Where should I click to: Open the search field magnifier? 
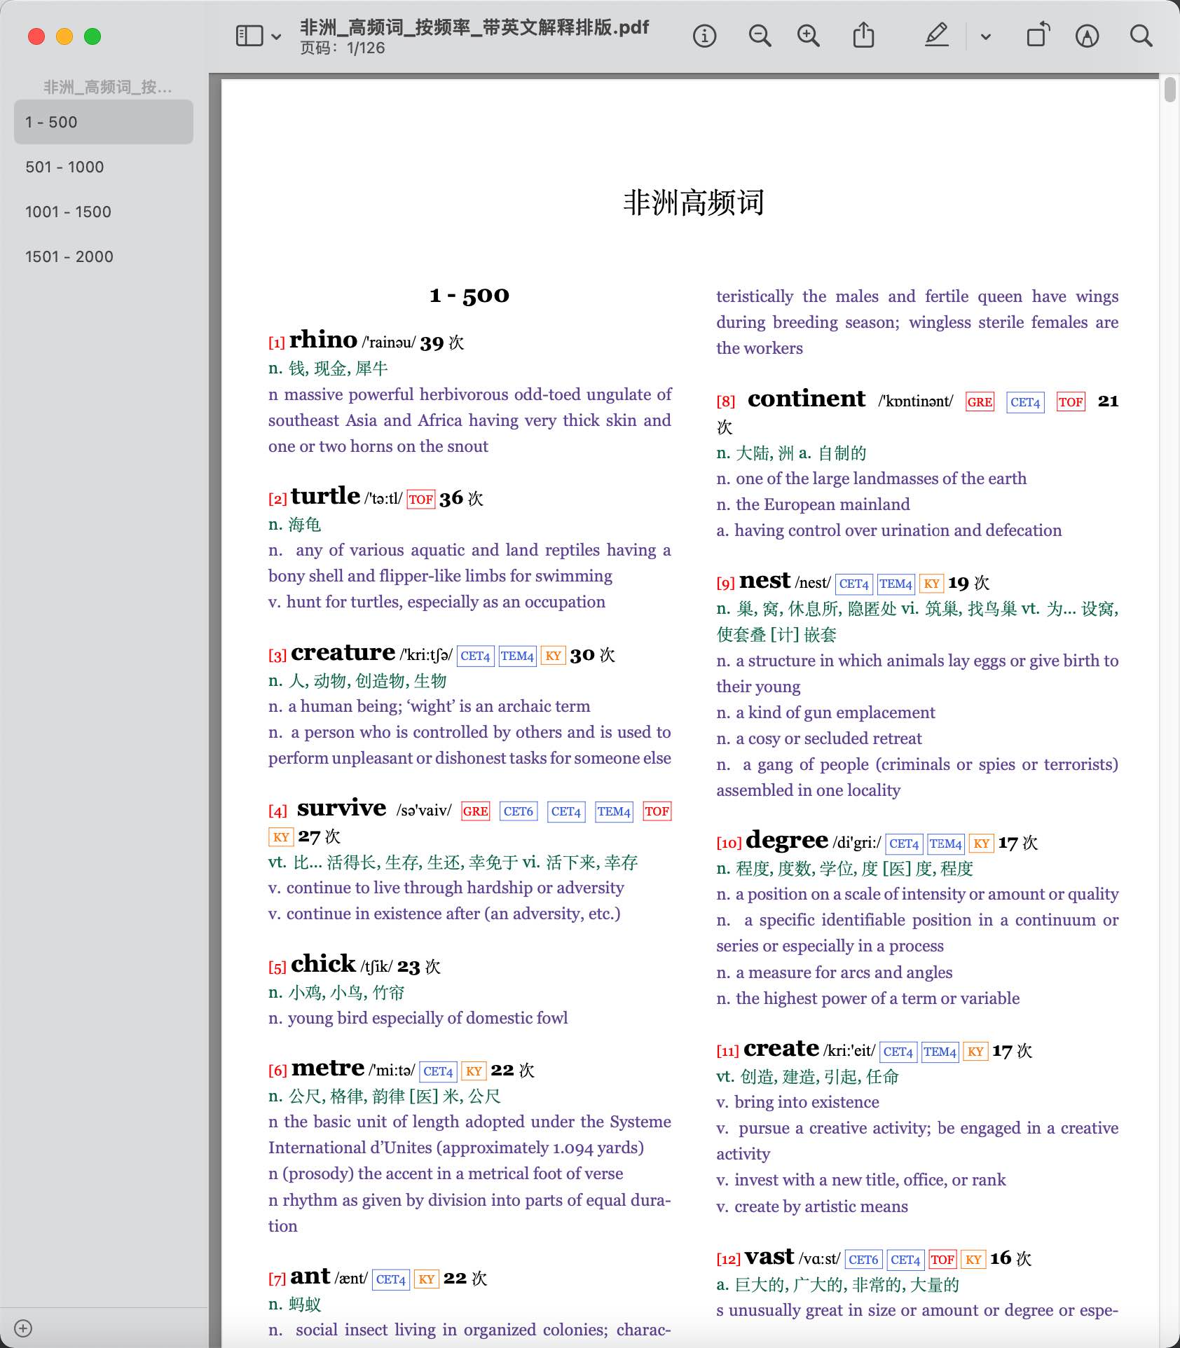click(x=1141, y=36)
